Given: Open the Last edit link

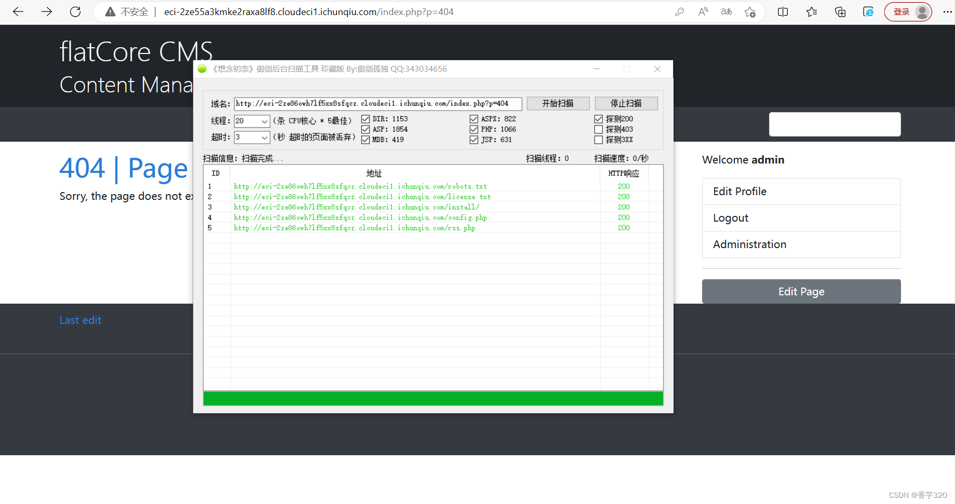Looking at the screenshot, I should [x=80, y=320].
